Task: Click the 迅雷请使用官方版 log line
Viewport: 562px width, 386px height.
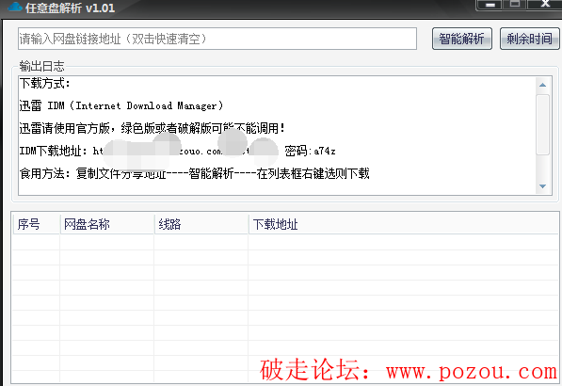Action: 153,128
